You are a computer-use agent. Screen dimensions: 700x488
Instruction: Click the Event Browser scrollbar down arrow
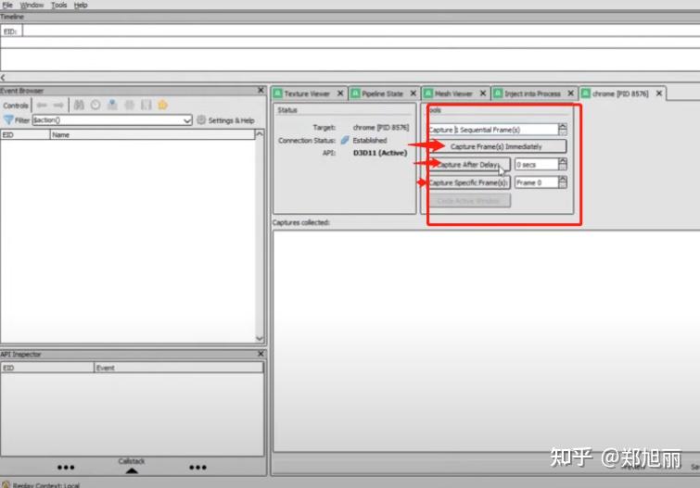click(x=260, y=339)
